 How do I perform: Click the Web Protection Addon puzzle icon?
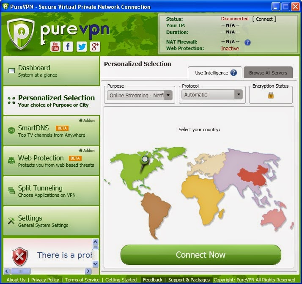click(80, 150)
